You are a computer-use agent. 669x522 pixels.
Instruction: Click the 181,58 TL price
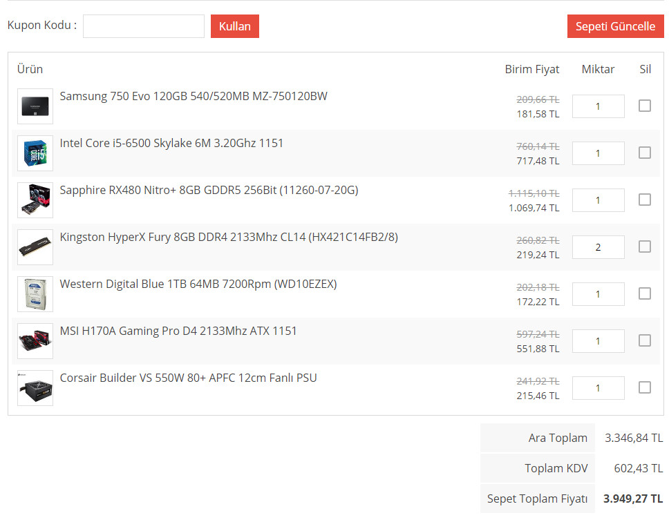point(538,114)
